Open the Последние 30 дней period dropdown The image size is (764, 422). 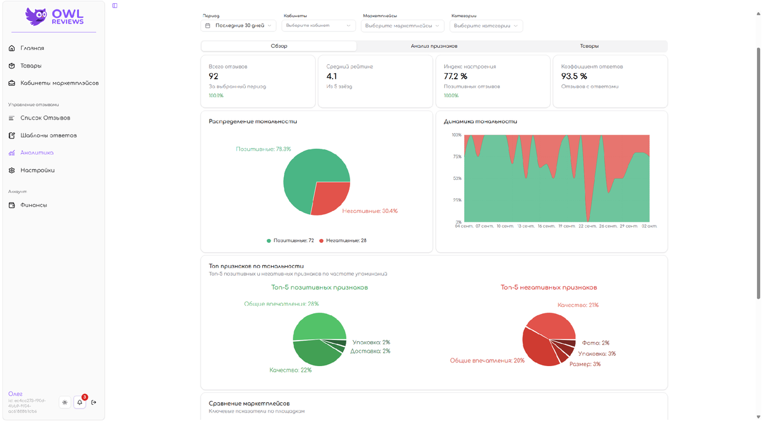(238, 26)
